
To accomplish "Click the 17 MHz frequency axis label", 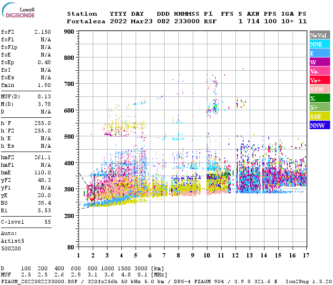I will 306,256.
